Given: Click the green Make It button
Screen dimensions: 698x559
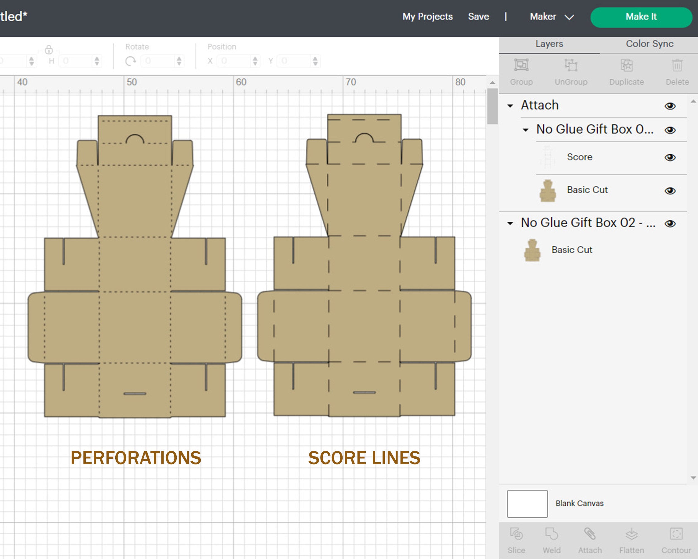Looking at the screenshot, I should (641, 17).
